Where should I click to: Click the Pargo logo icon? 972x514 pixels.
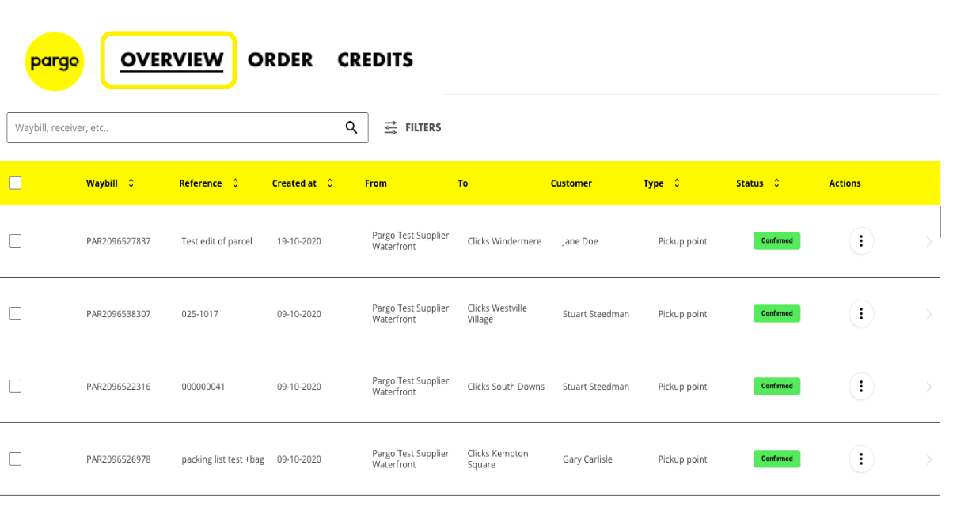pyautogui.click(x=54, y=62)
